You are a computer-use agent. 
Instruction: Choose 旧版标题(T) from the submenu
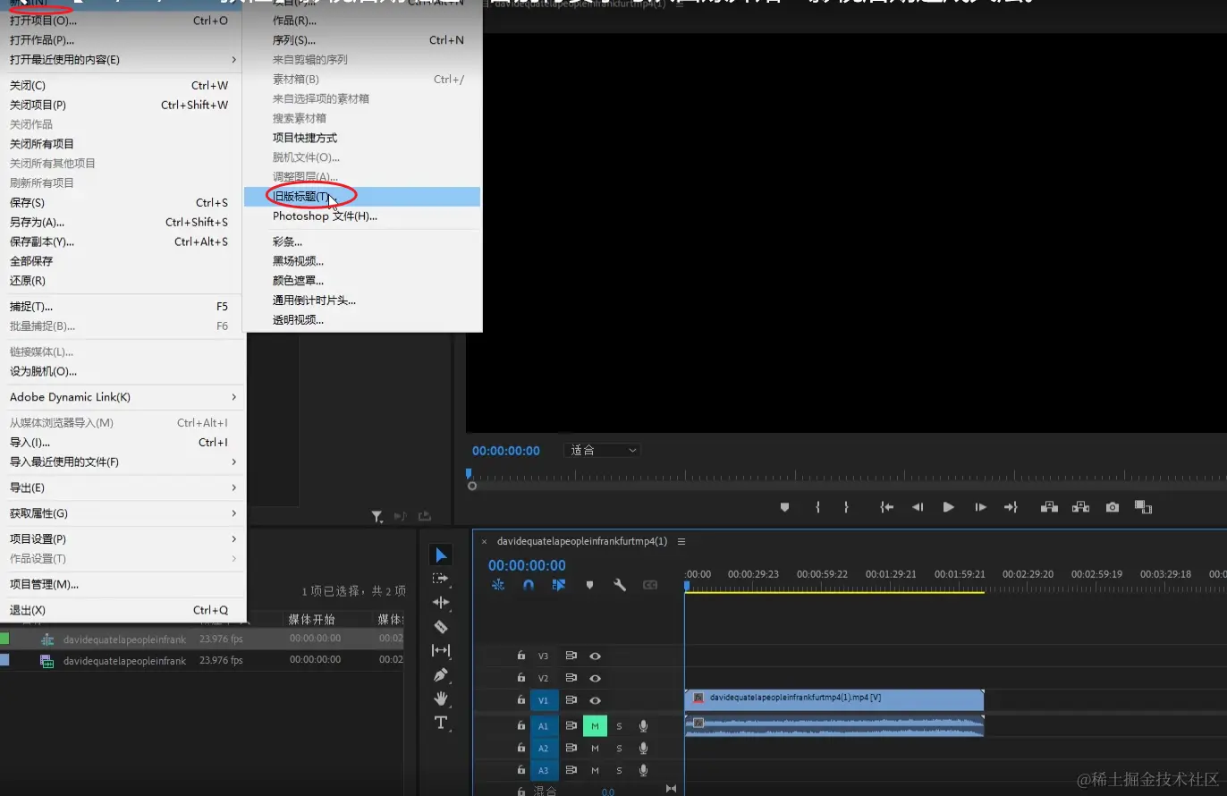coord(362,196)
